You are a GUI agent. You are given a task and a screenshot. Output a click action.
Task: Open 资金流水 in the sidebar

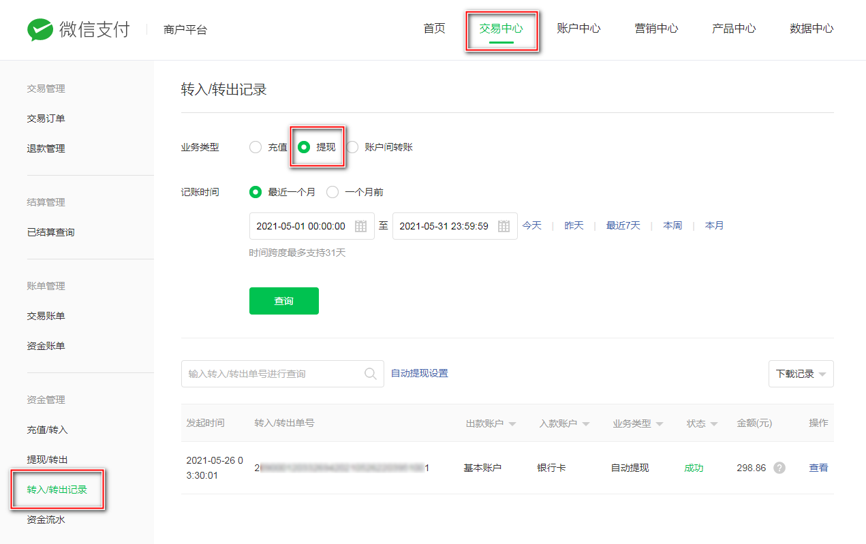(46, 519)
